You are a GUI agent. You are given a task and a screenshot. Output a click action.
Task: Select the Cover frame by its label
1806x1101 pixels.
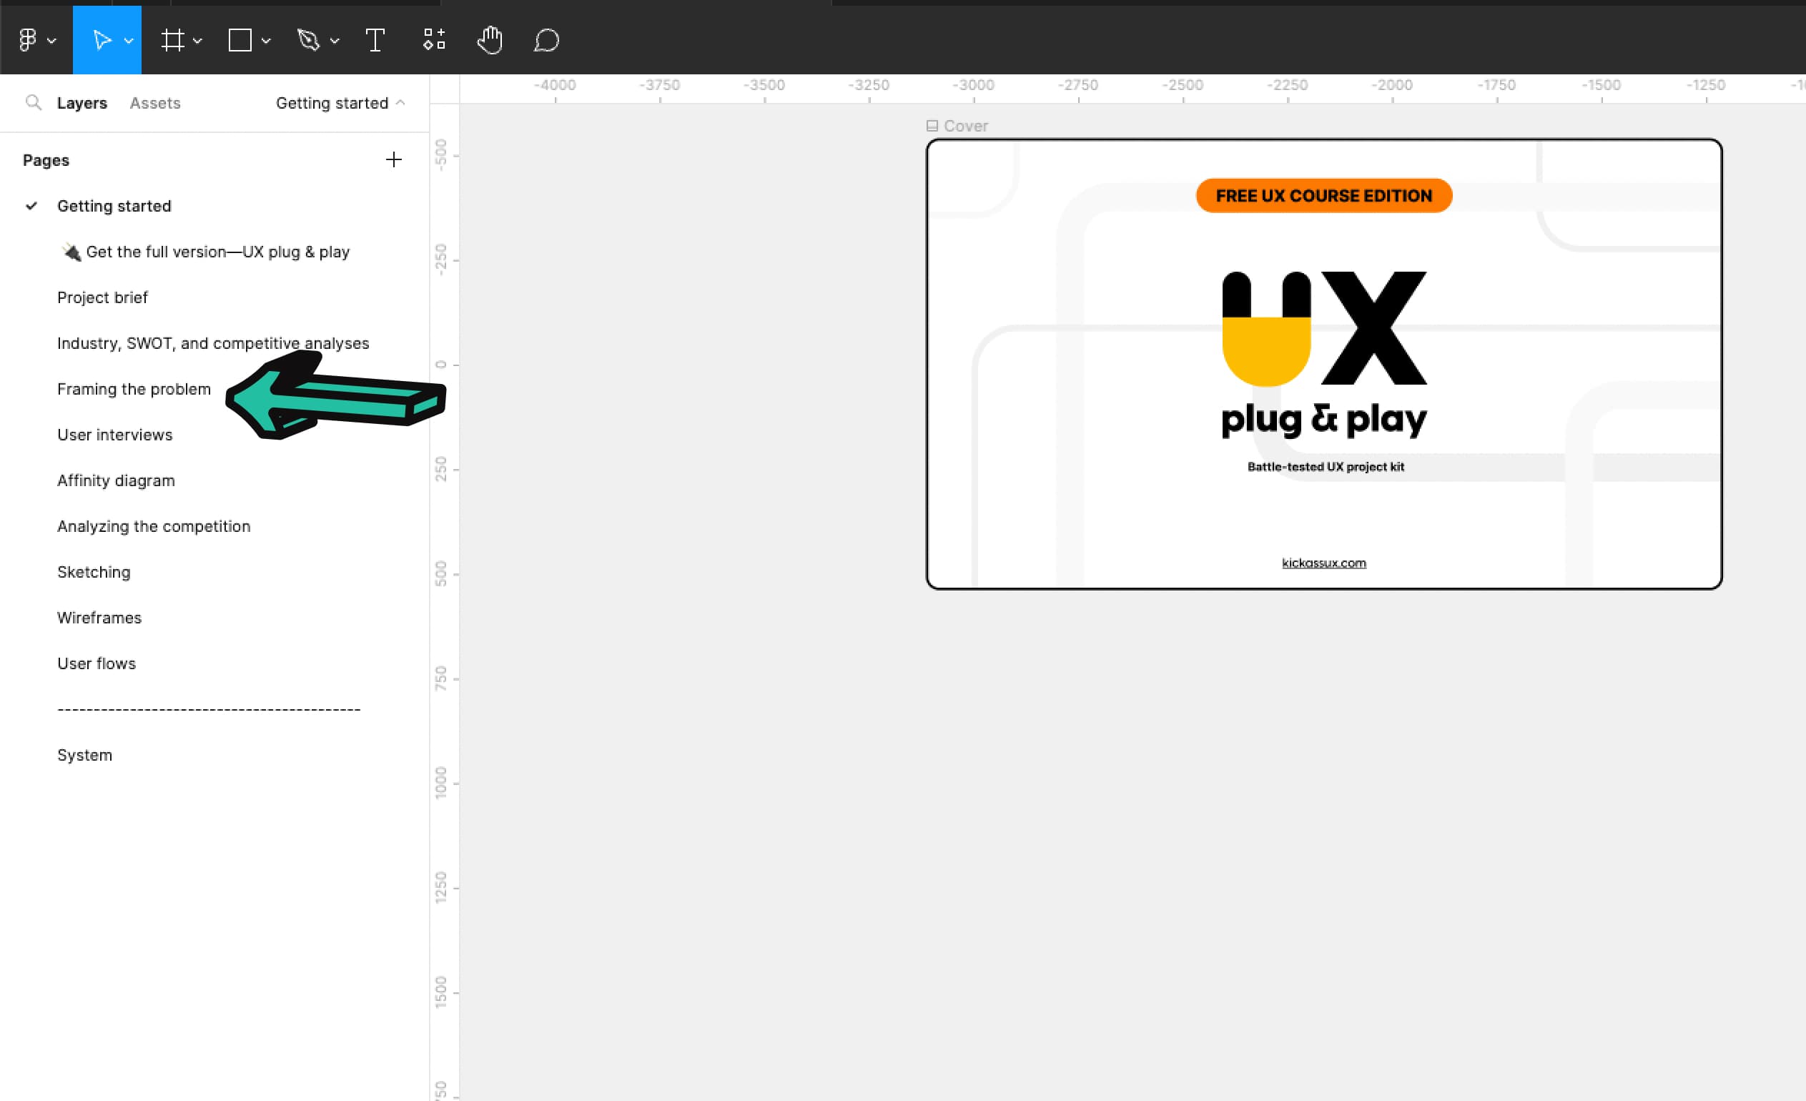(966, 125)
